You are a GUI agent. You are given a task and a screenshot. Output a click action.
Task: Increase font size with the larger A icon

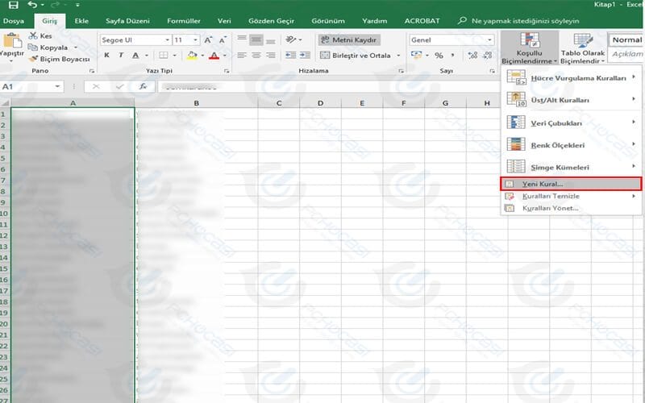[x=209, y=39]
